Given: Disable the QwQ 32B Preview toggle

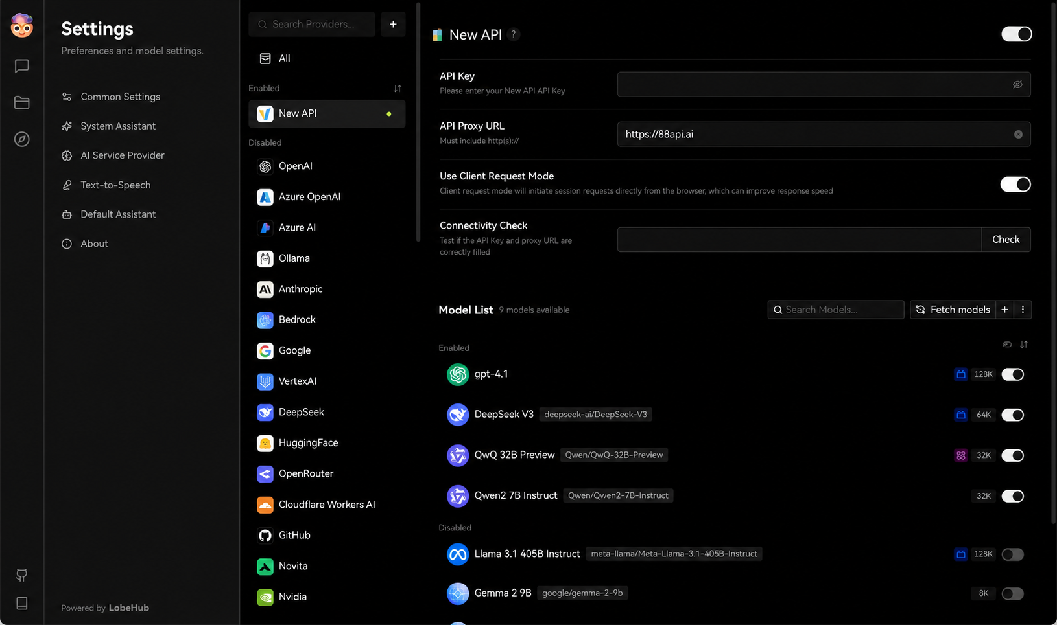Looking at the screenshot, I should tap(1012, 455).
